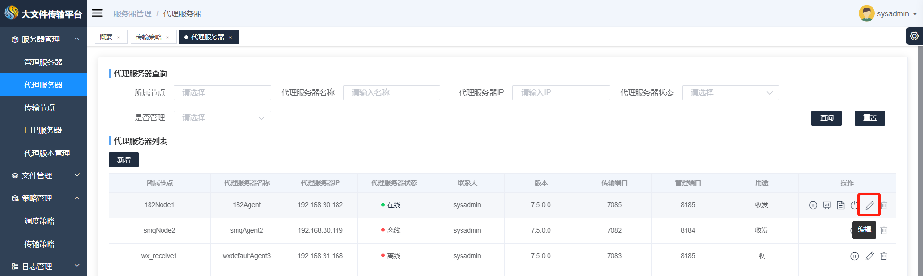Collapse the 服务器管理 sidebar section
This screenshot has height=276, width=923.
[43, 39]
